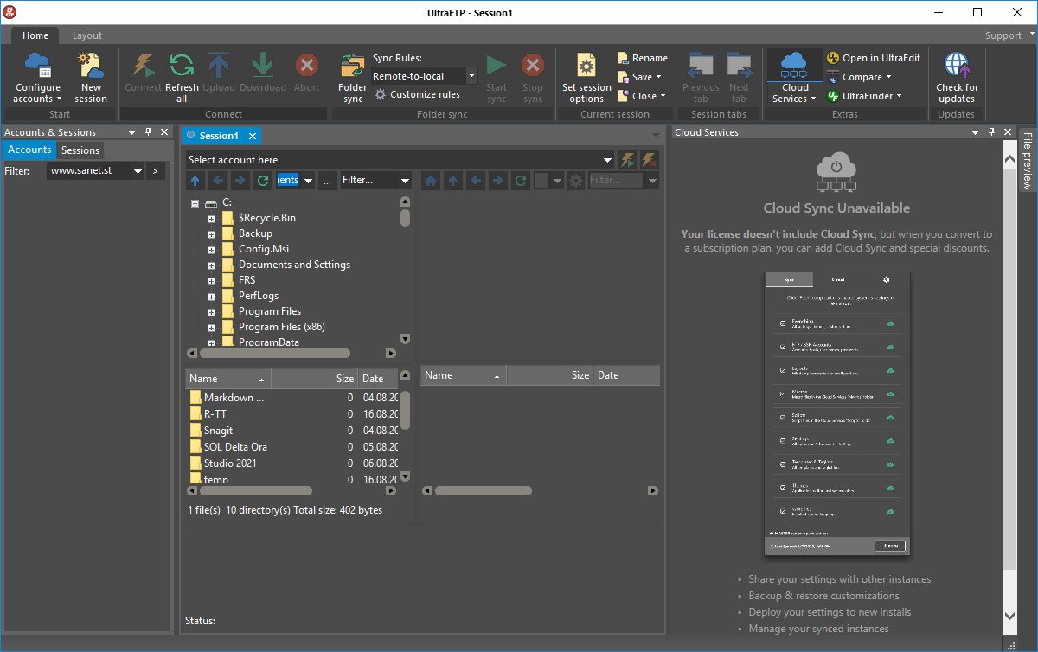Viewport: 1038px width, 652px height.
Task: Open the Save dropdown in ribbon
Action: [642, 77]
